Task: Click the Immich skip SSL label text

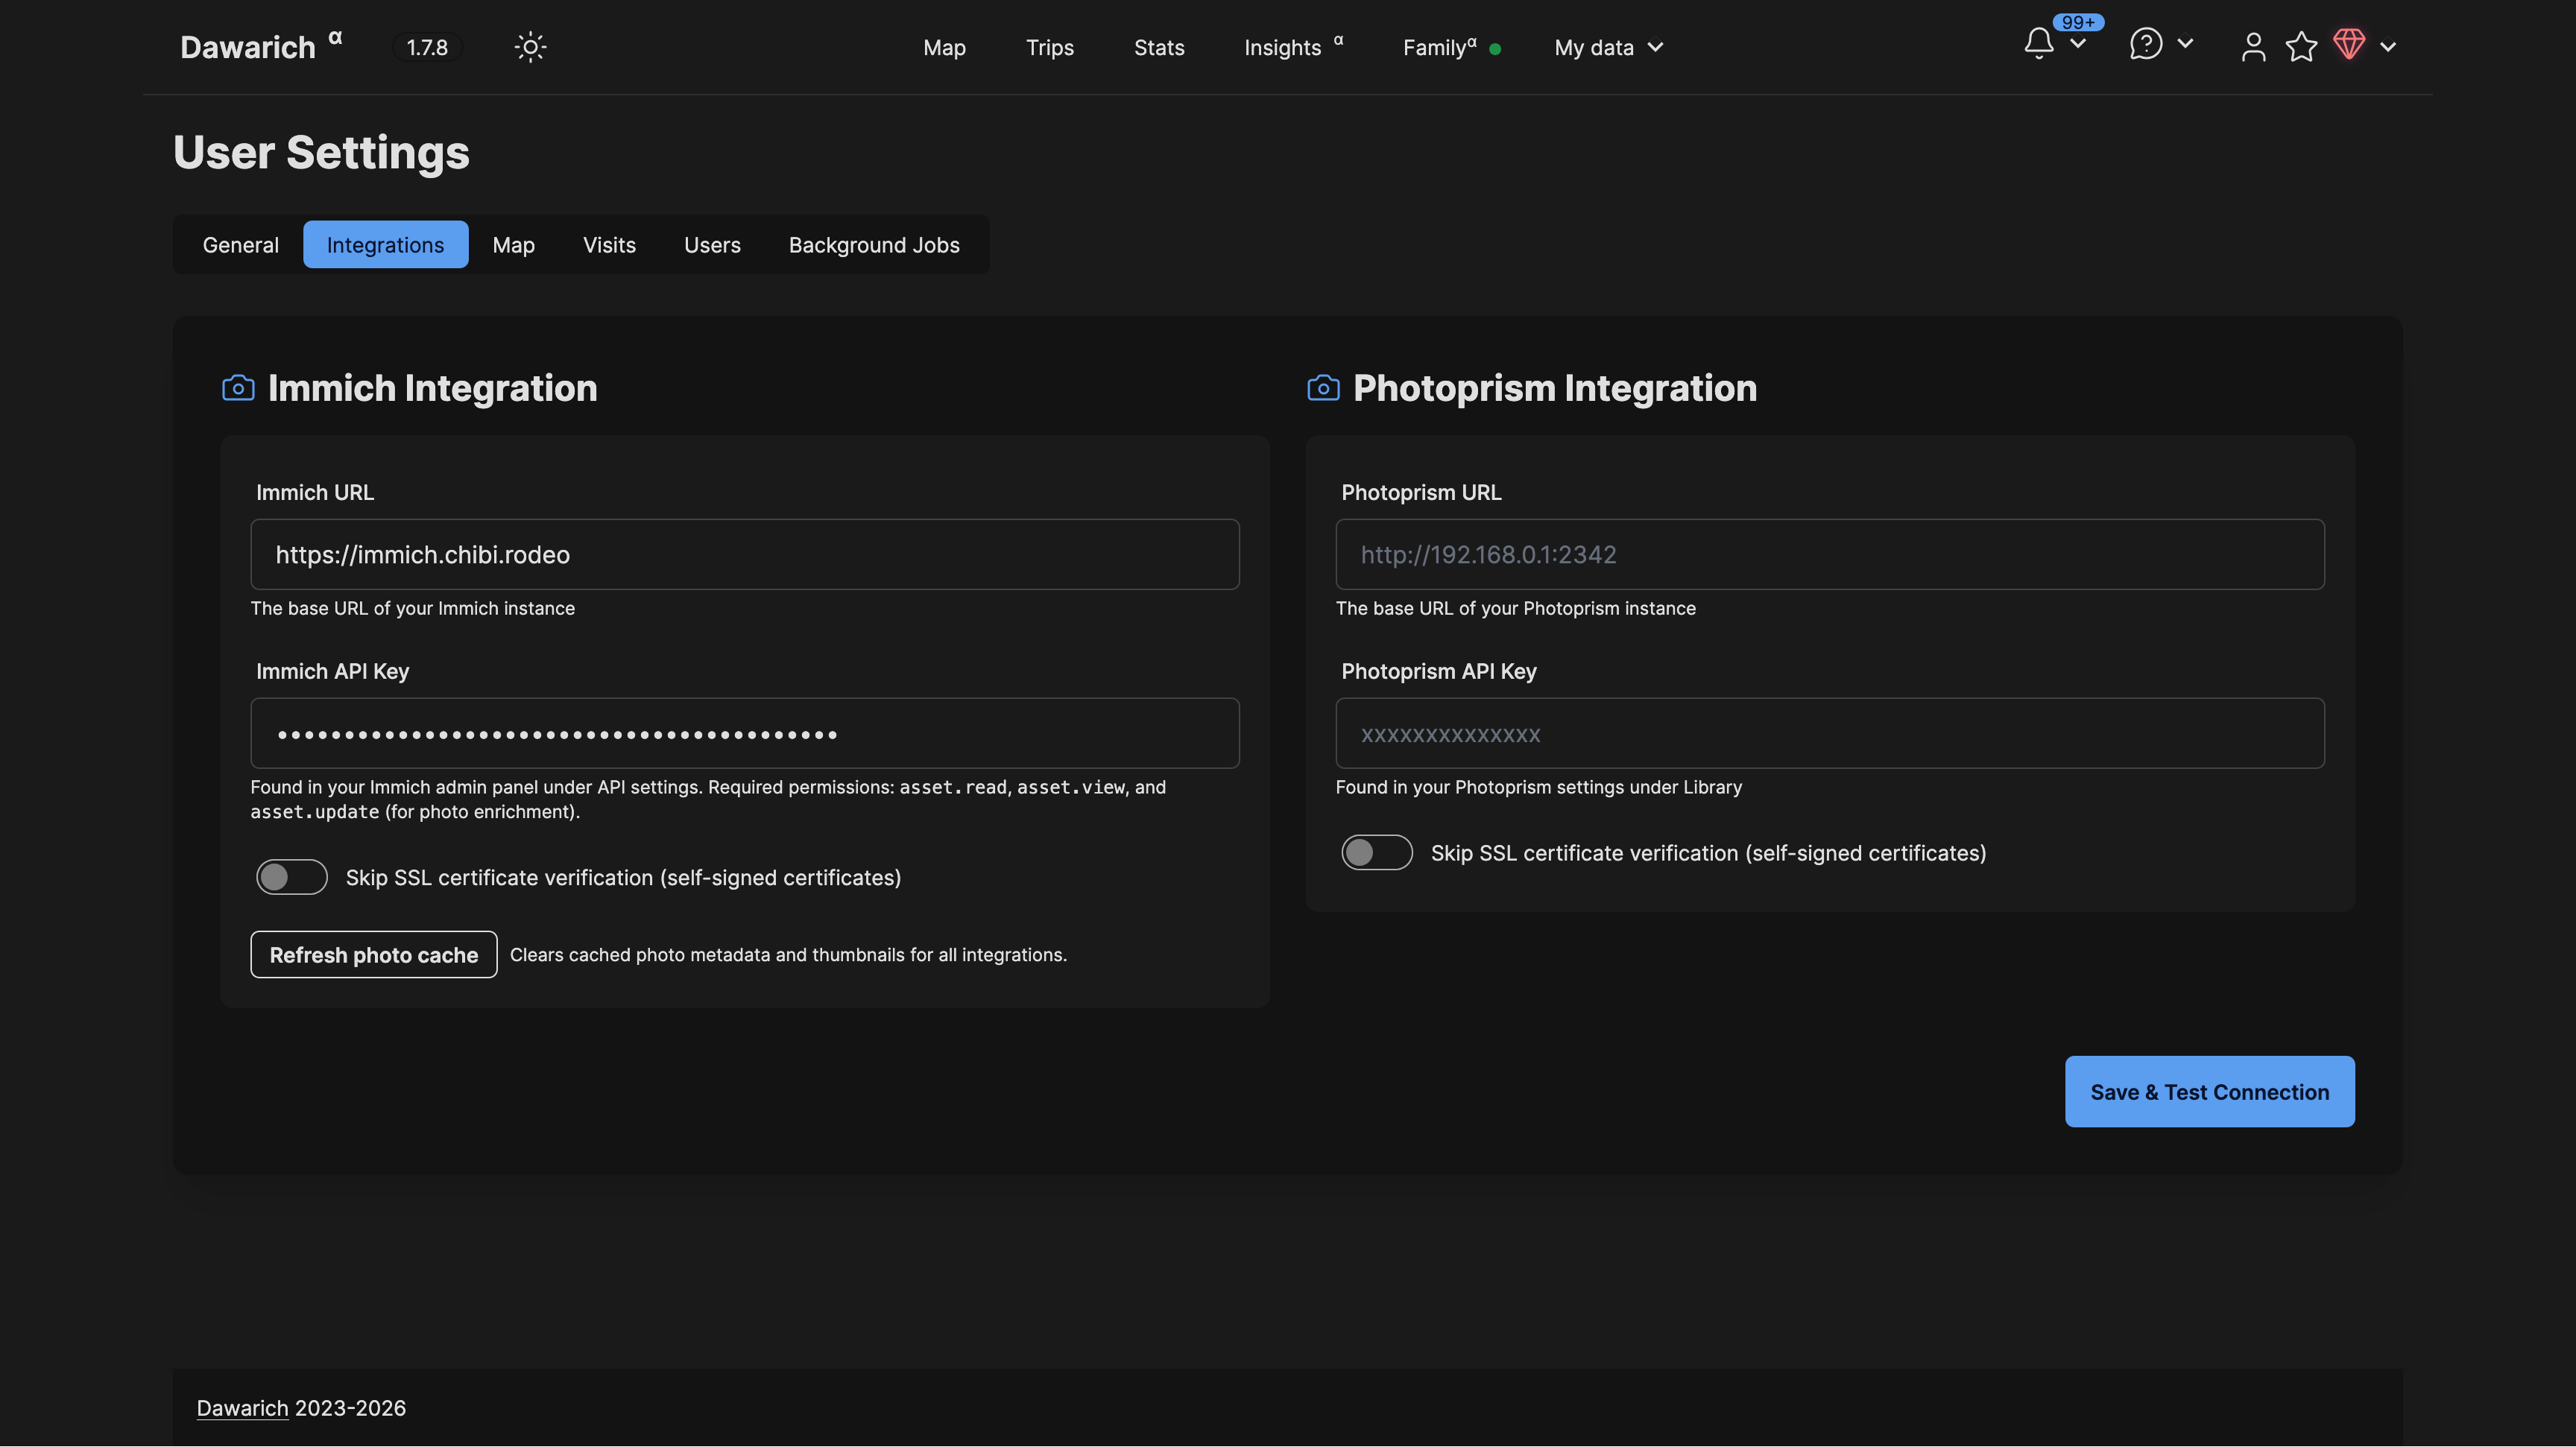Action: [x=623, y=878]
